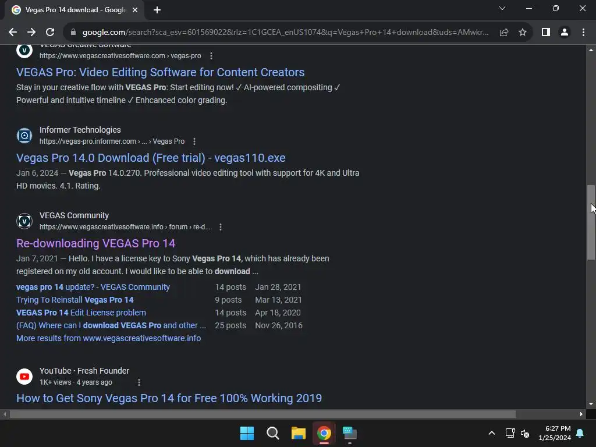Open File Explorer from the taskbar
Image resolution: width=596 pixels, height=447 pixels.
(299, 433)
